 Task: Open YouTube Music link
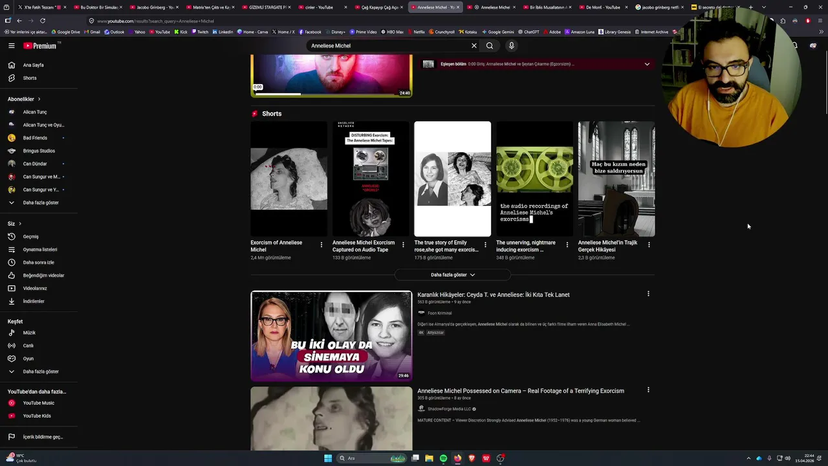[x=39, y=403]
